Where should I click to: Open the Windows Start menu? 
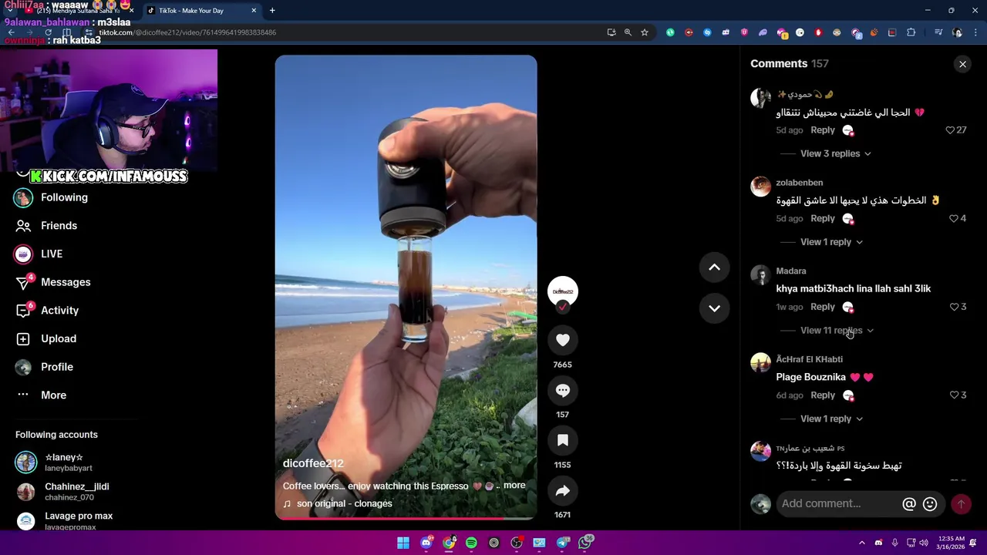[x=403, y=543]
